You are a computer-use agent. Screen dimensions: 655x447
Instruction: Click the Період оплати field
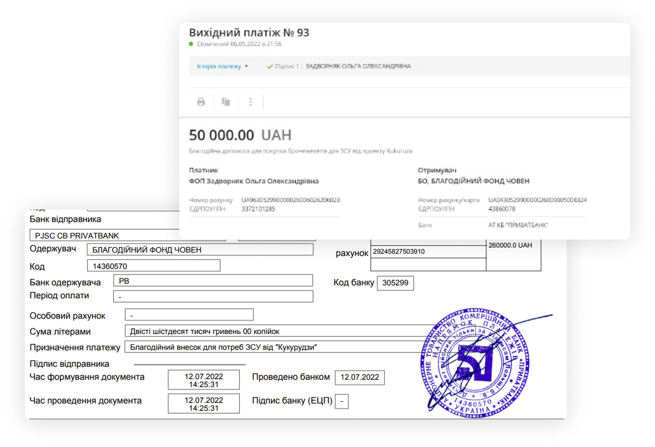[213, 296]
